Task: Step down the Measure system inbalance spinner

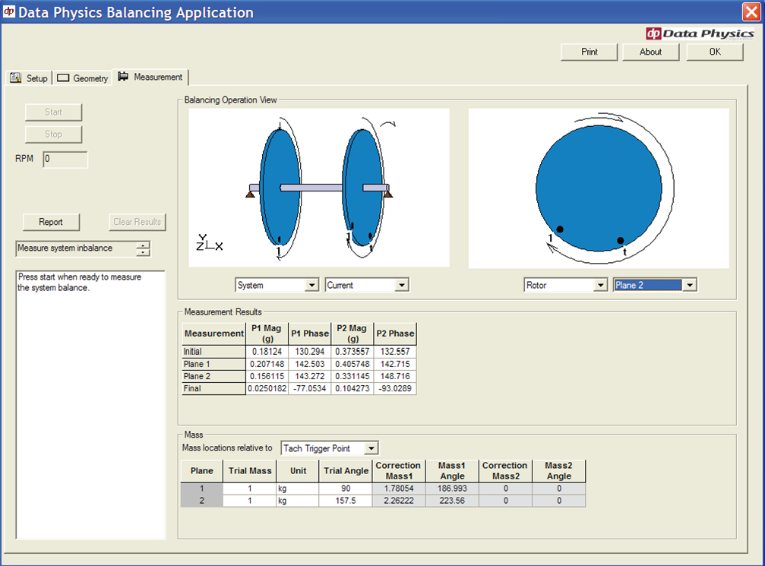Action: point(143,252)
